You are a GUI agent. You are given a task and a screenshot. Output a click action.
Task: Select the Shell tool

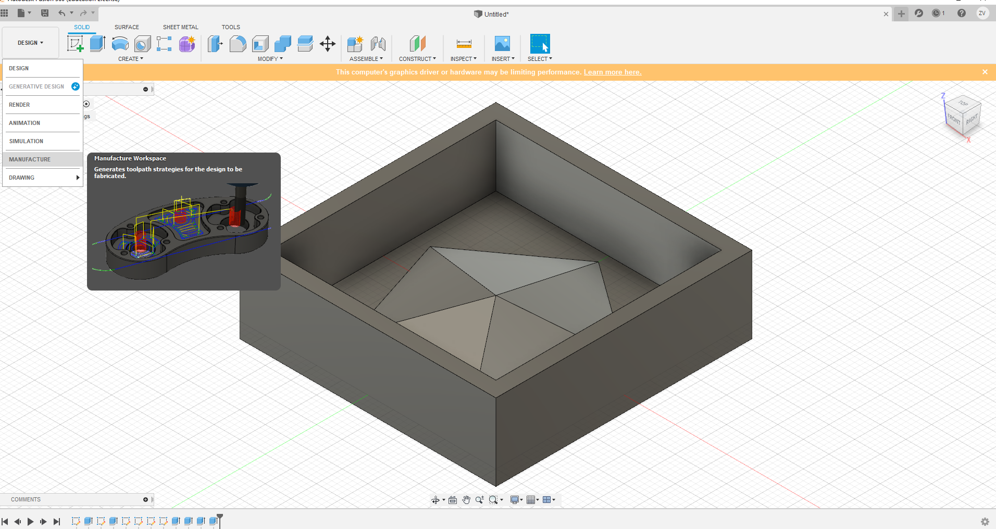(x=260, y=44)
